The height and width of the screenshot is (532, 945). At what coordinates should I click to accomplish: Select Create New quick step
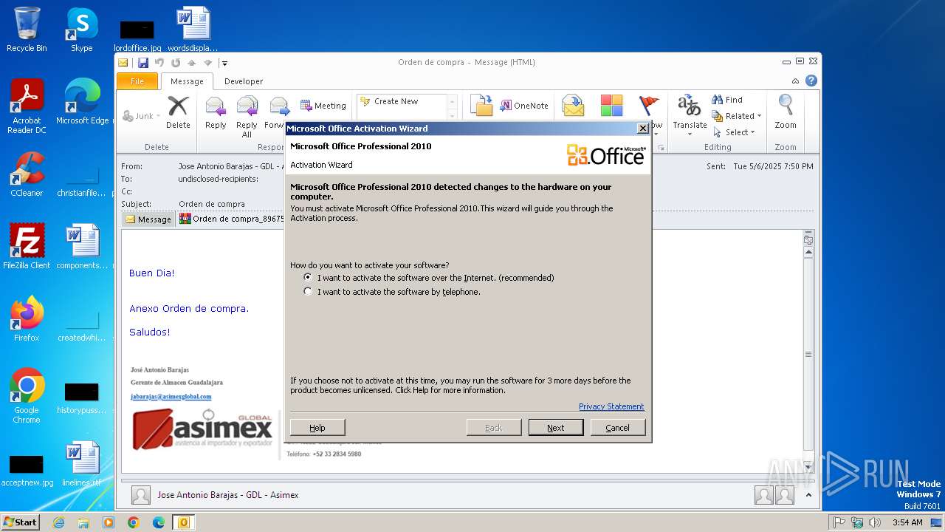pos(396,101)
